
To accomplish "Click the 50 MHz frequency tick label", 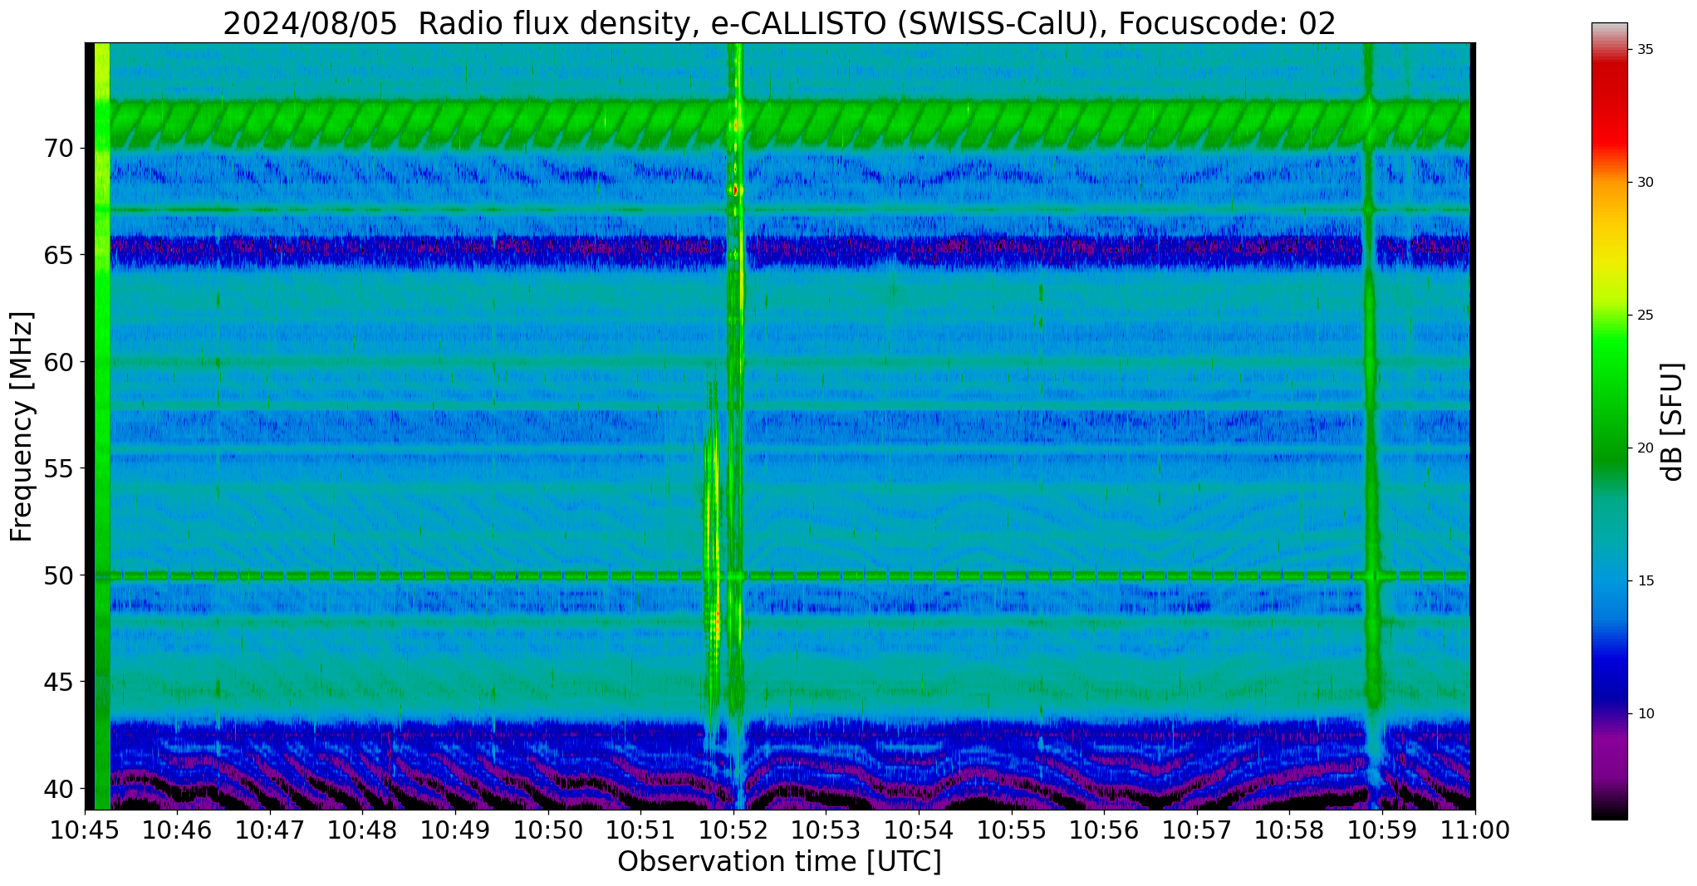I will (58, 575).
